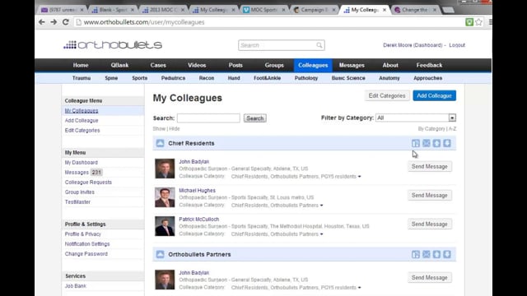Open the Posts menu item

tap(236, 65)
